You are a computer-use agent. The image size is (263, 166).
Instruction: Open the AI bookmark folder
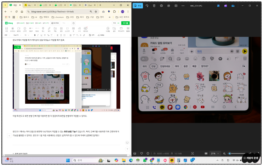coord(34,17)
